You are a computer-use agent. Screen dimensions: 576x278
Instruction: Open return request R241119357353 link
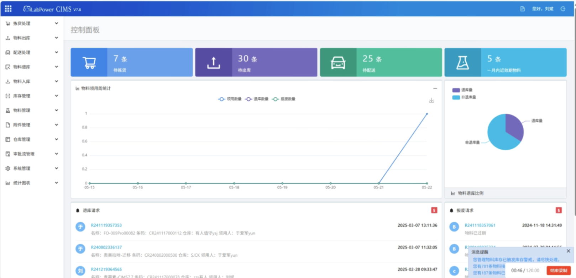[106, 225]
